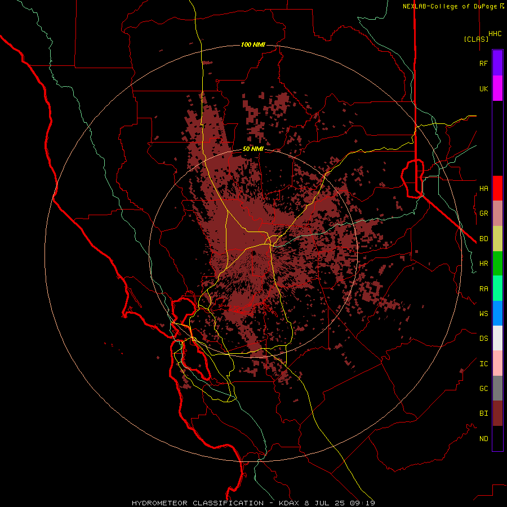Click the IC light pink legend swatch

[497, 363]
